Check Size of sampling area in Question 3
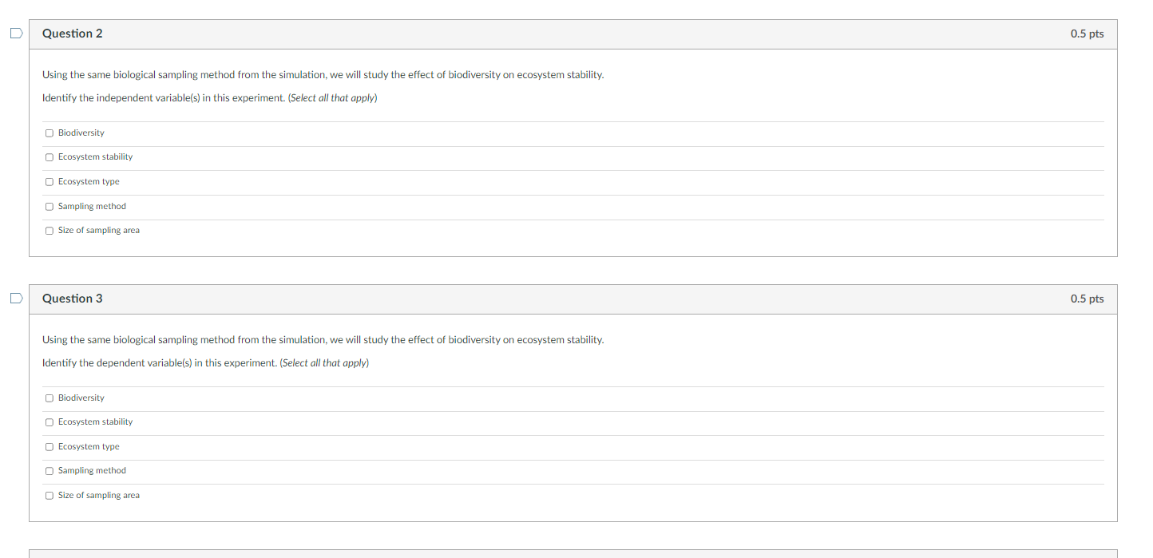 click(49, 495)
